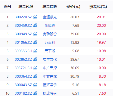Select price cell 39.60
Screen dimensions: 113x96
tap(75, 34)
